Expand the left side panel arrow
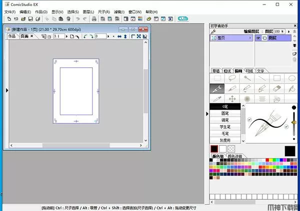This screenshot has width=300, height=211. pyautogui.click(x=6, y=90)
